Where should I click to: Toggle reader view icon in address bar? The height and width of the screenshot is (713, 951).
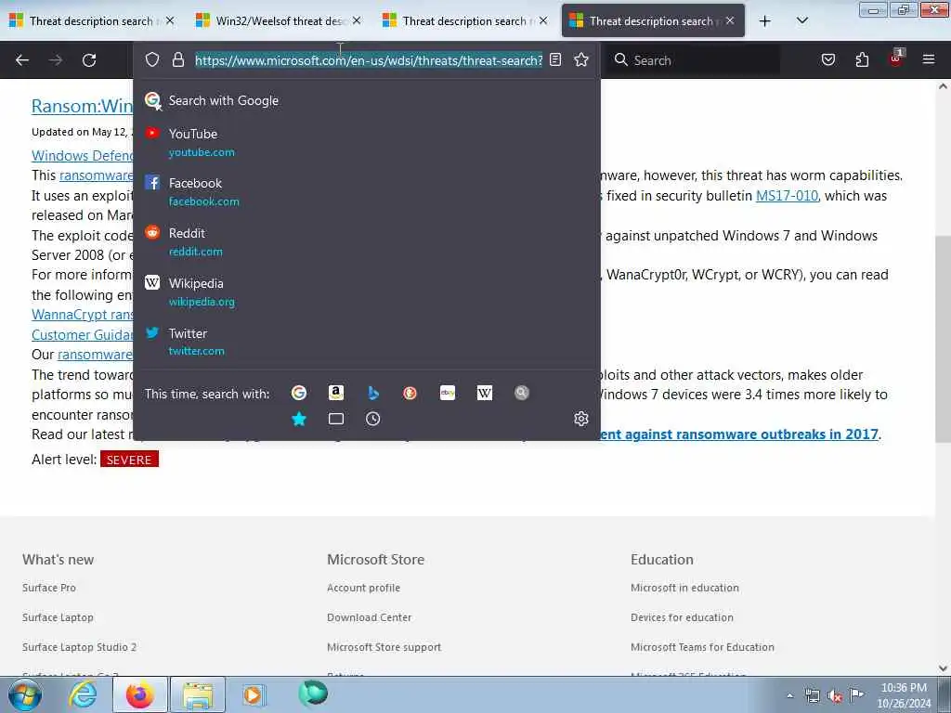click(x=555, y=59)
